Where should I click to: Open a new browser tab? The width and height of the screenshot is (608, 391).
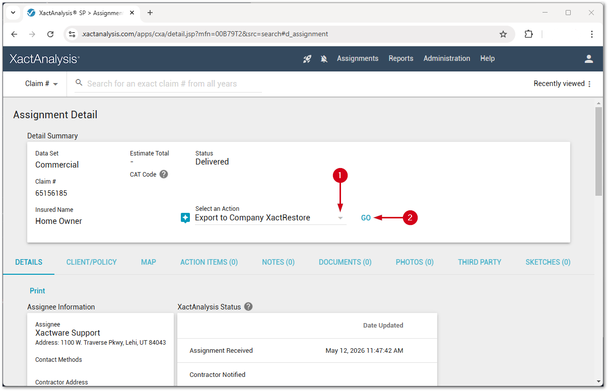pyautogui.click(x=150, y=13)
